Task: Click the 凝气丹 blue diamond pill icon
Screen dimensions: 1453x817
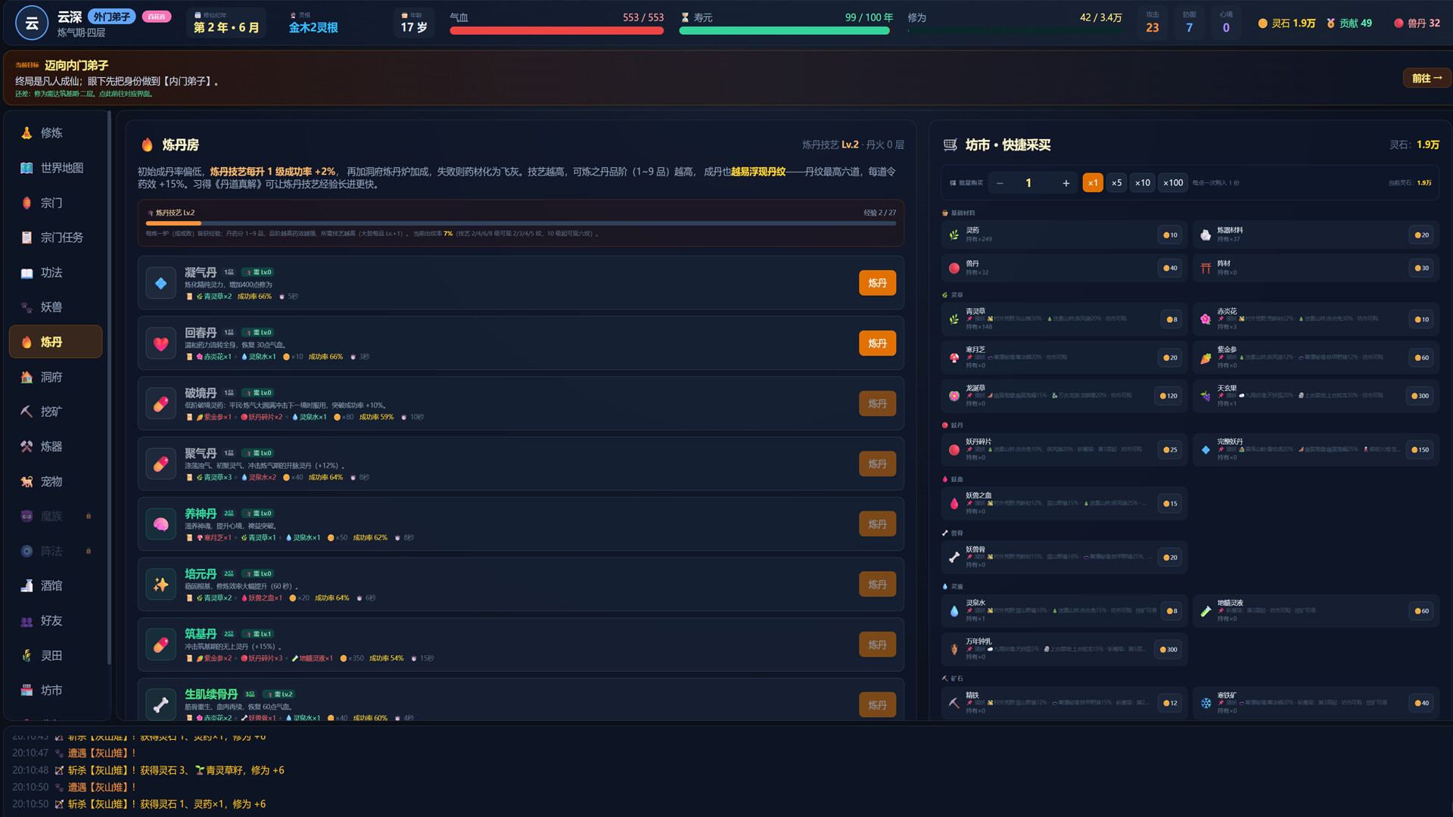Action: [x=160, y=283]
